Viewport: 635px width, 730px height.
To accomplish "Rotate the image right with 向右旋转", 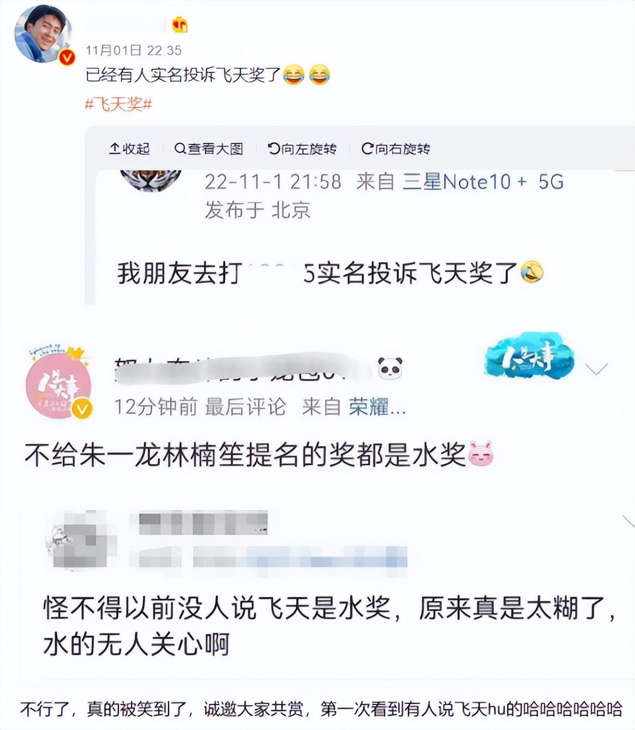I will tap(396, 148).
